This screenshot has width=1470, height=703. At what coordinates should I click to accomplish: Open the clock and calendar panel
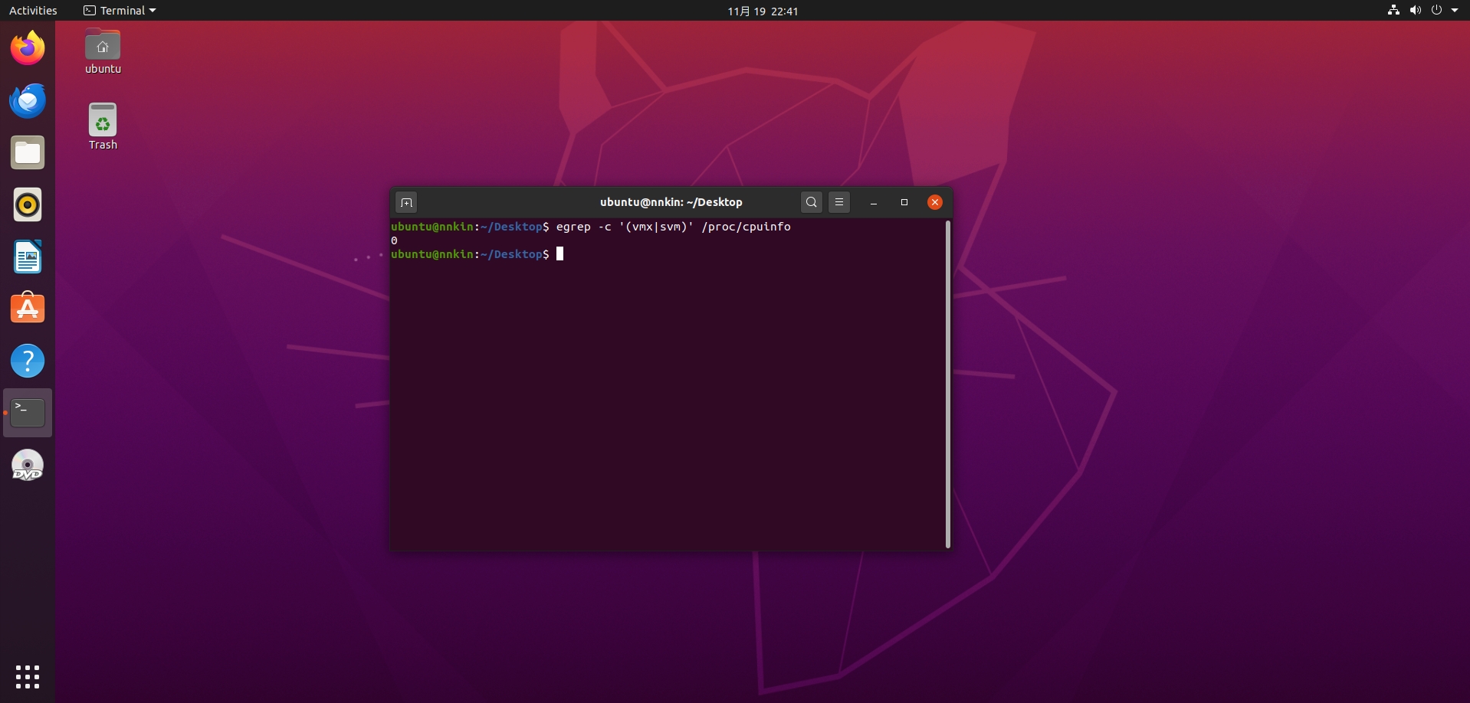[763, 11]
